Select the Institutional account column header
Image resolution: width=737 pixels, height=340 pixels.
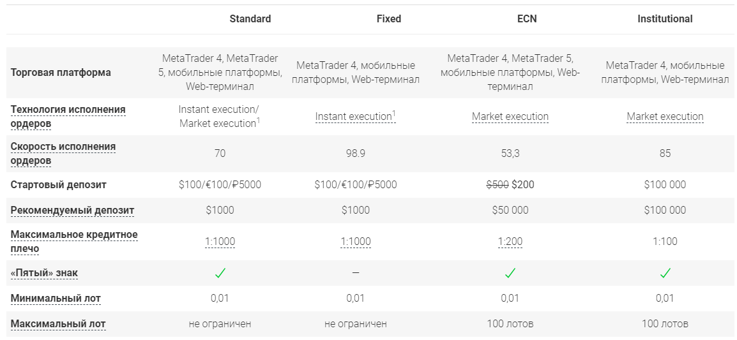665,19
